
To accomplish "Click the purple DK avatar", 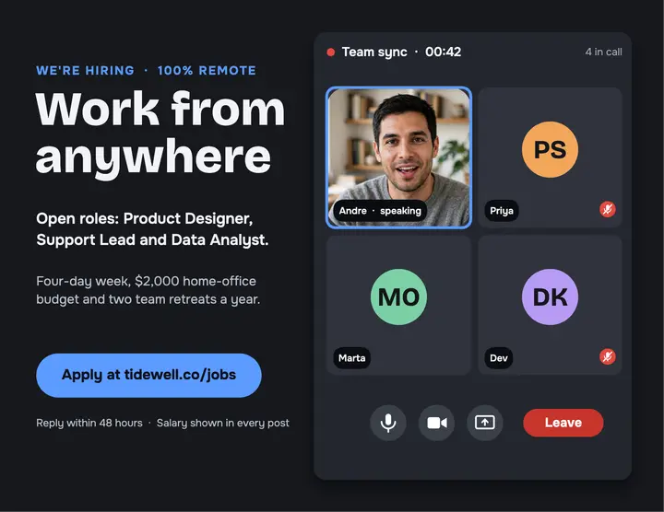I will point(550,297).
